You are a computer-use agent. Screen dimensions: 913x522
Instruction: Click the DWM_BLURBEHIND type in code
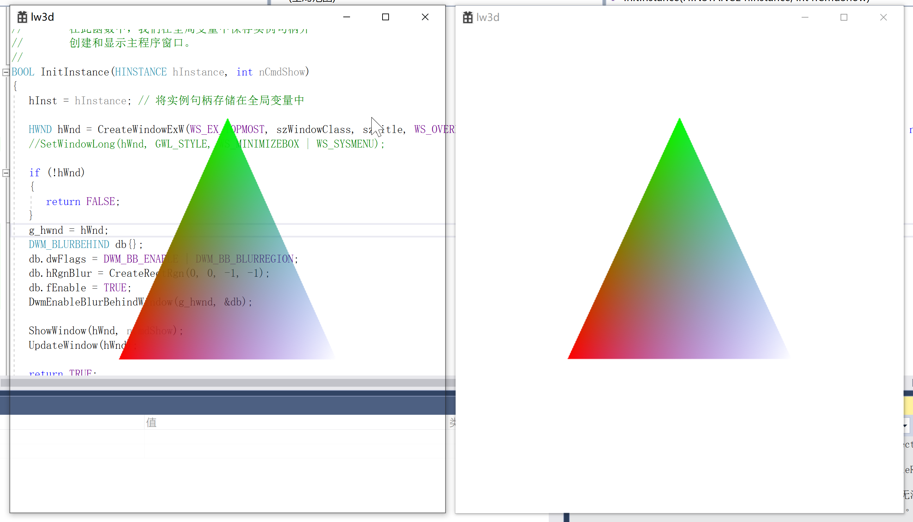(x=69, y=245)
